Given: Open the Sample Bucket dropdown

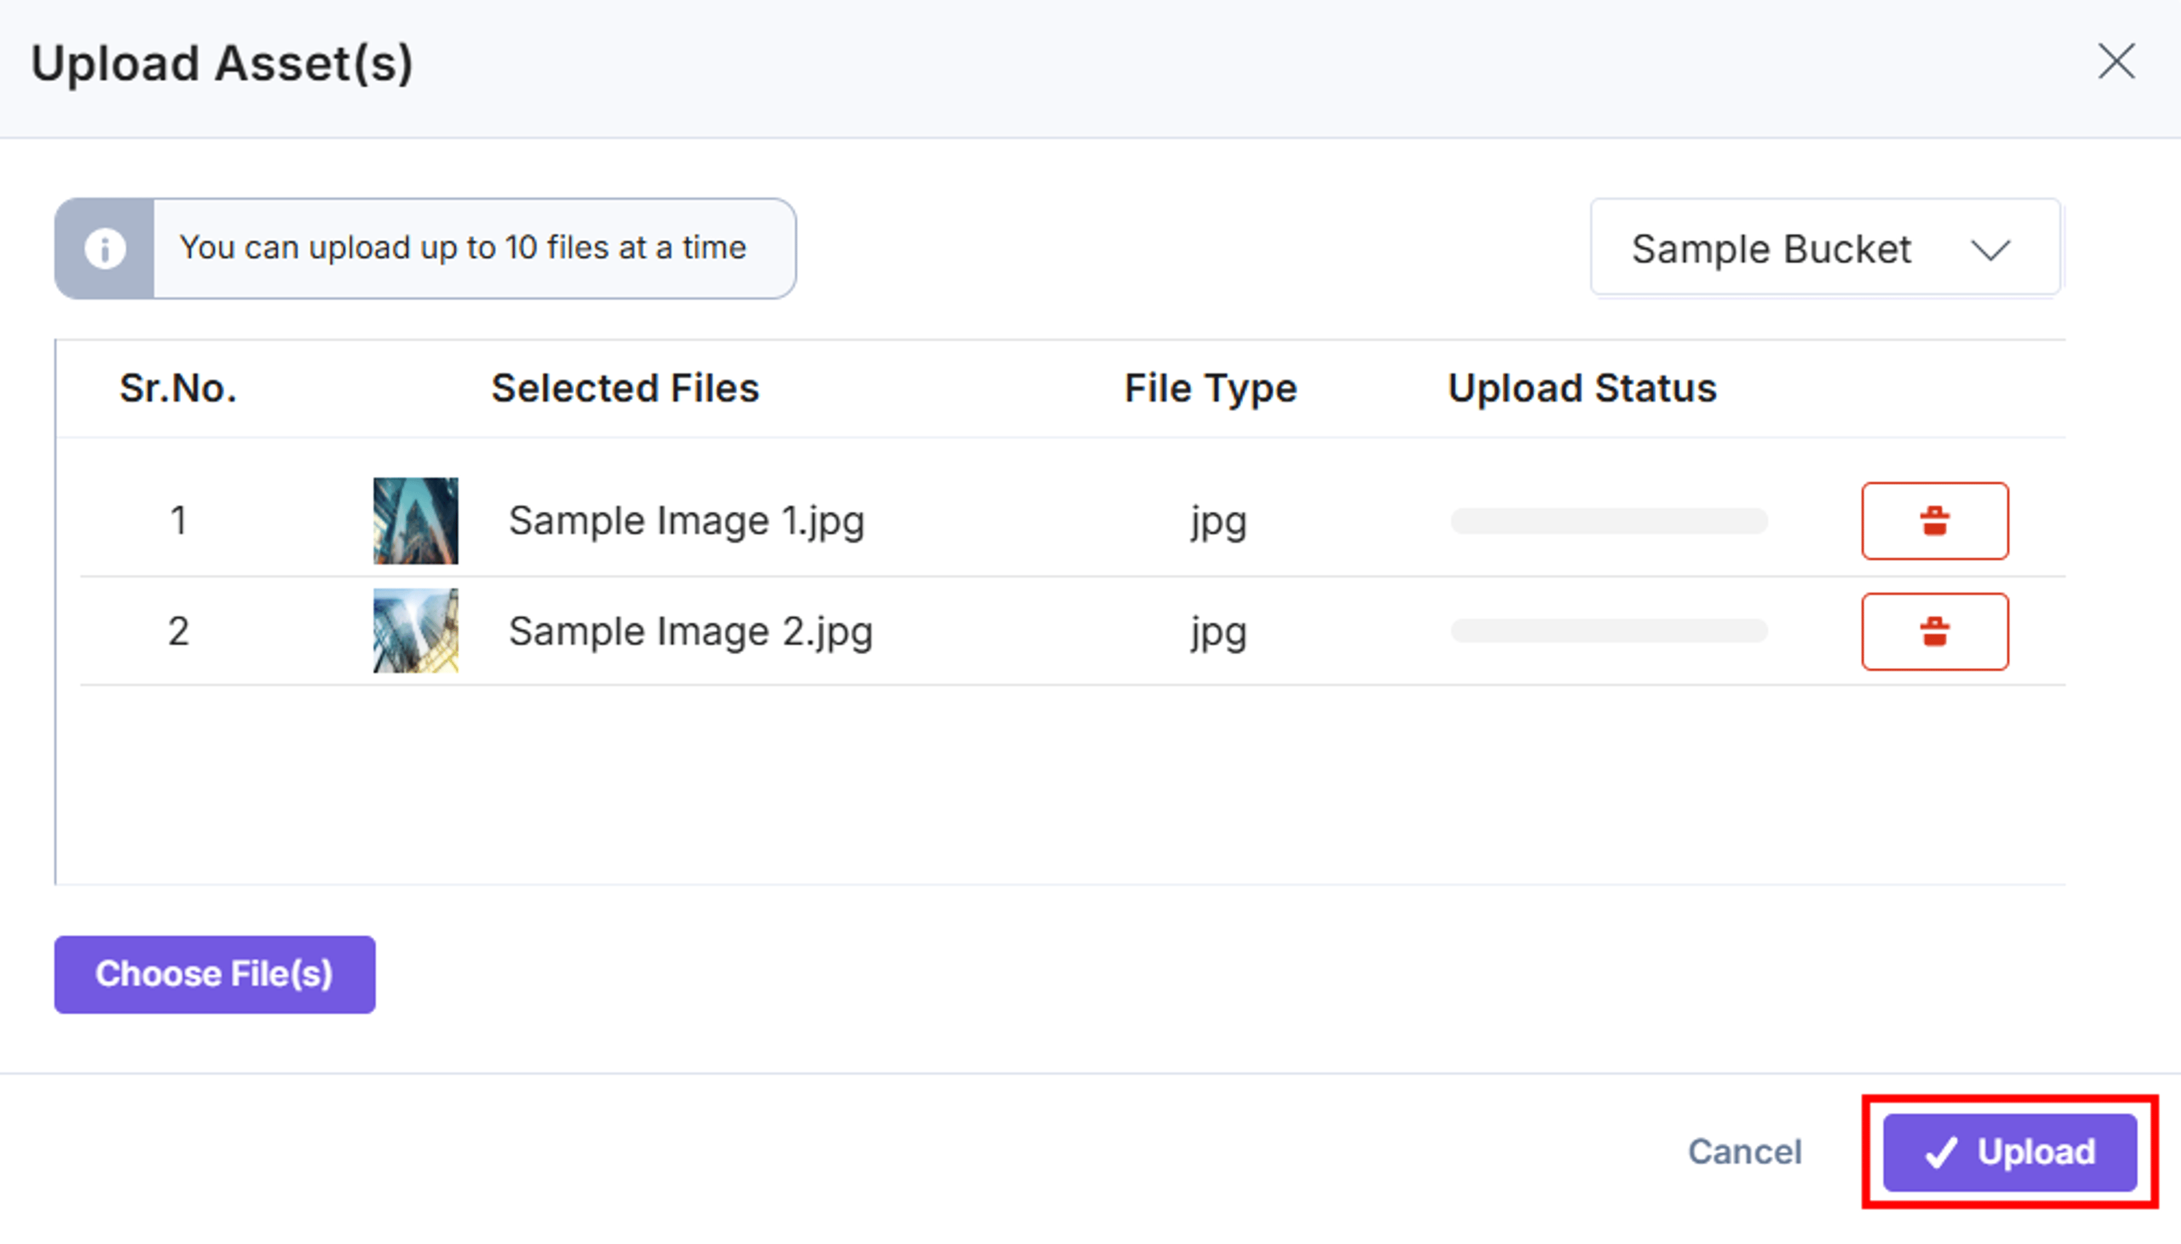Looking at the screenshot, I should (1825, 248).
